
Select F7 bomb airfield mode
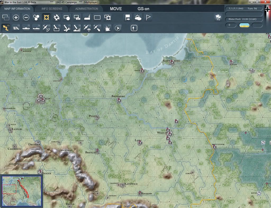67,28
